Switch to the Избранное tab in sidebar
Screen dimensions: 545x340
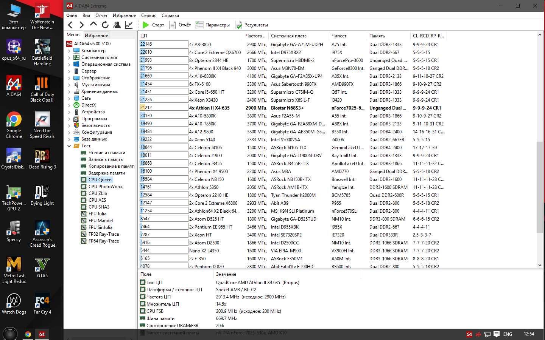[x=96, y=35]
